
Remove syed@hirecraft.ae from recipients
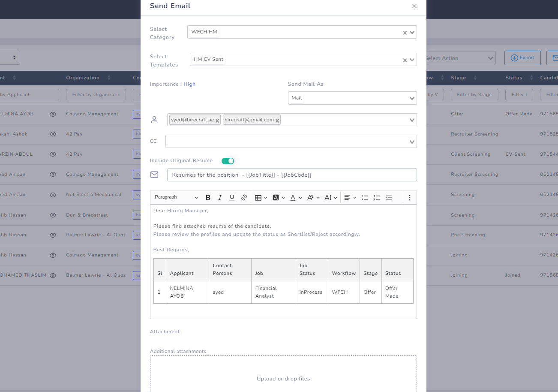217,120
